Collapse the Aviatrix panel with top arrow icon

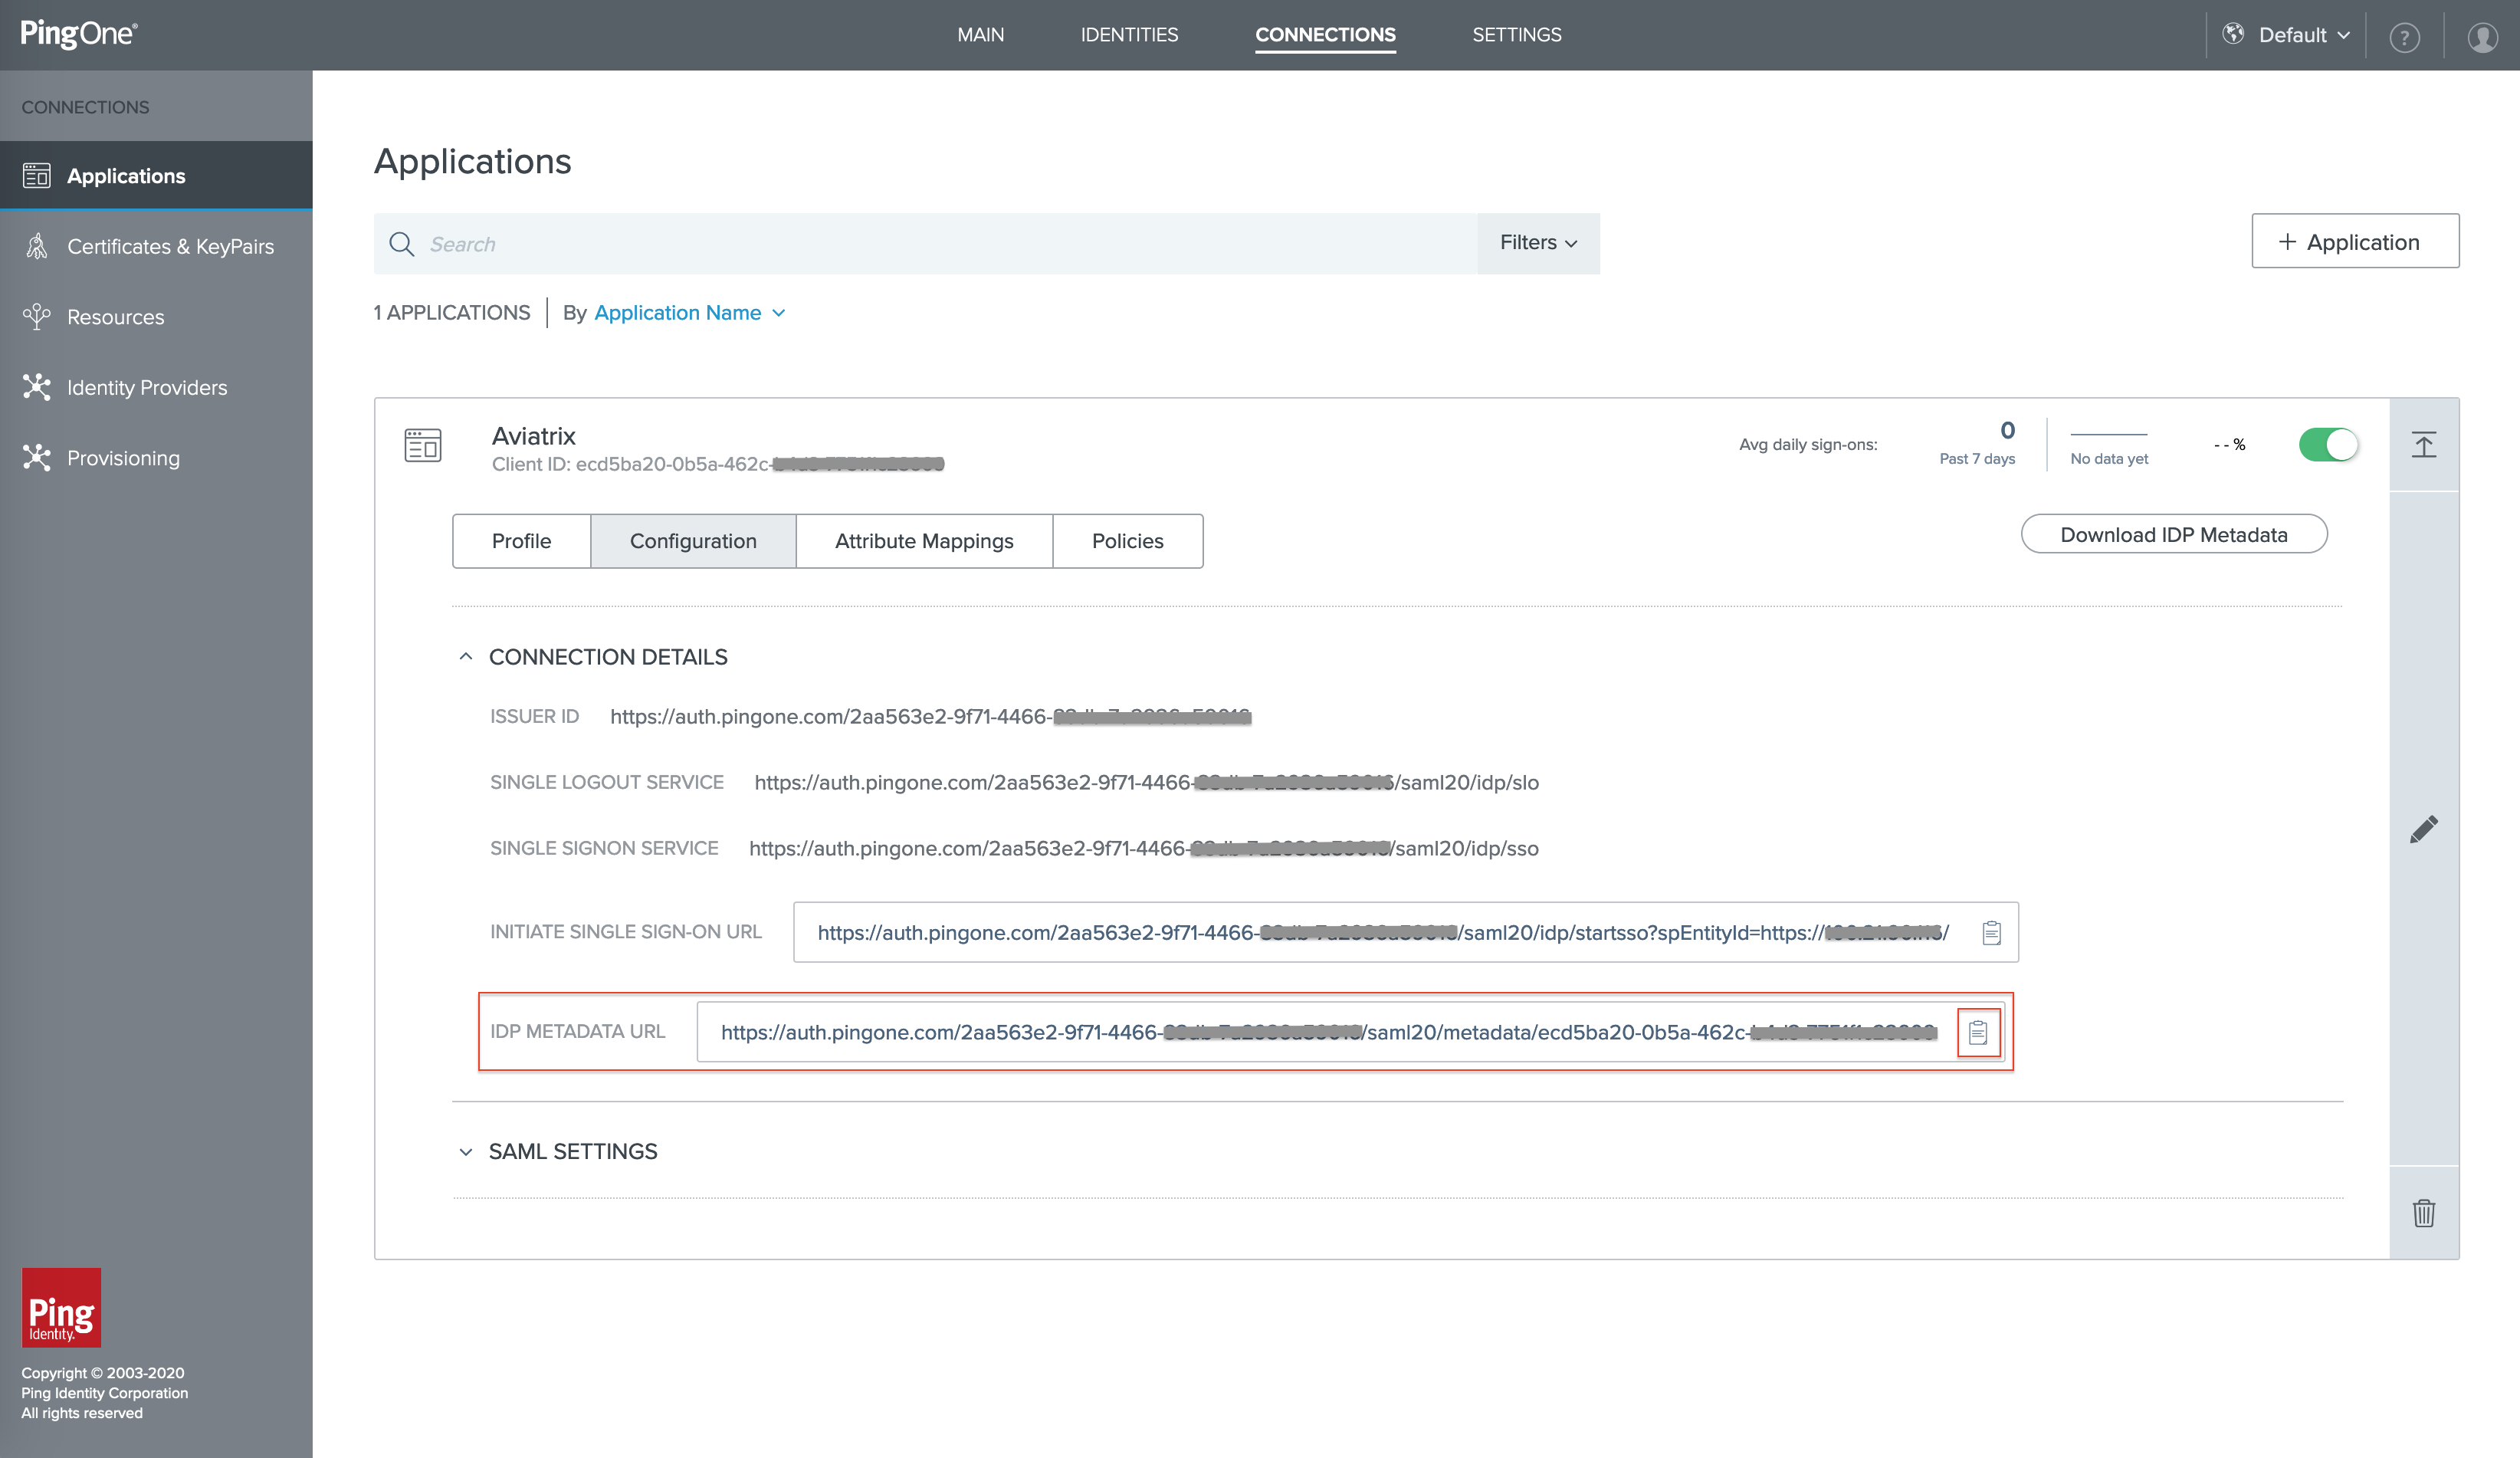(x=2424, y=444)
